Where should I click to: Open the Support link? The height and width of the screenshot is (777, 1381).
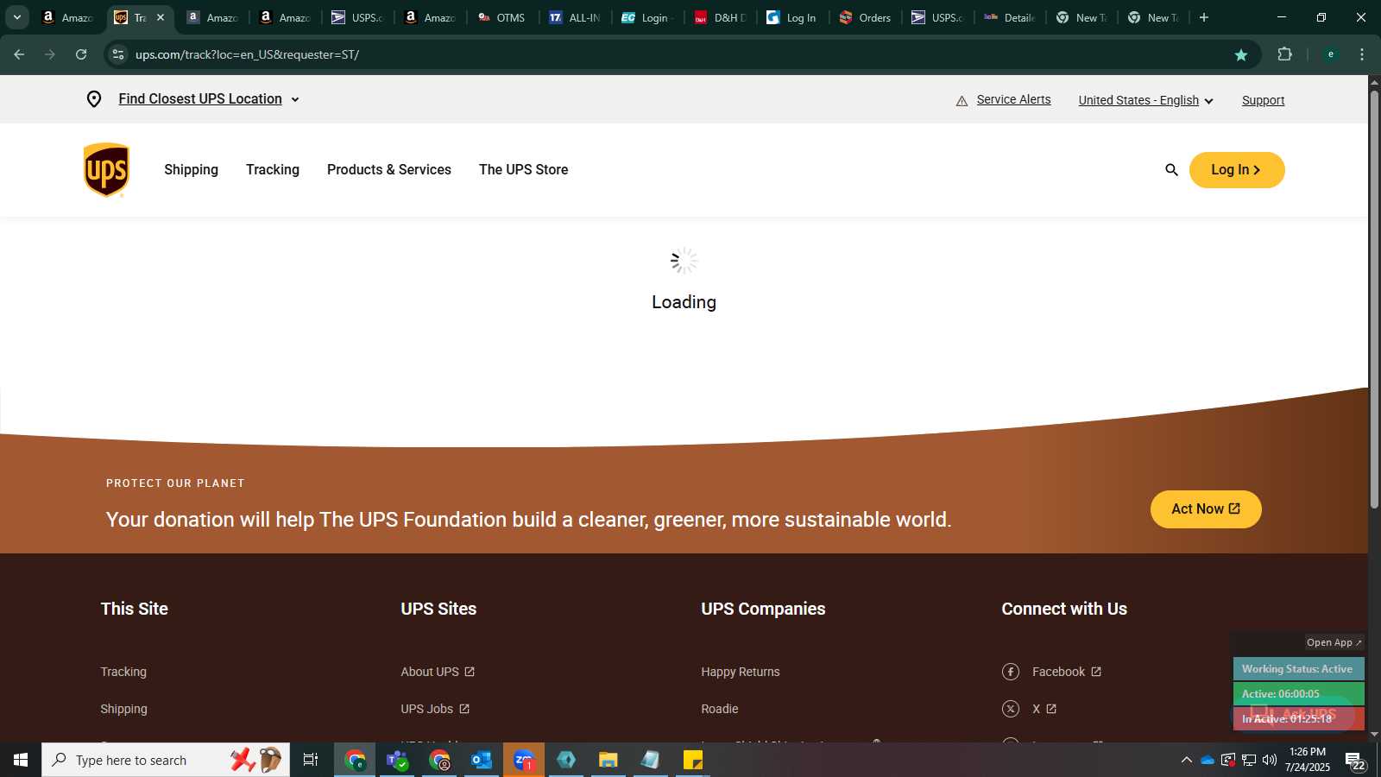coord(1263,100)
